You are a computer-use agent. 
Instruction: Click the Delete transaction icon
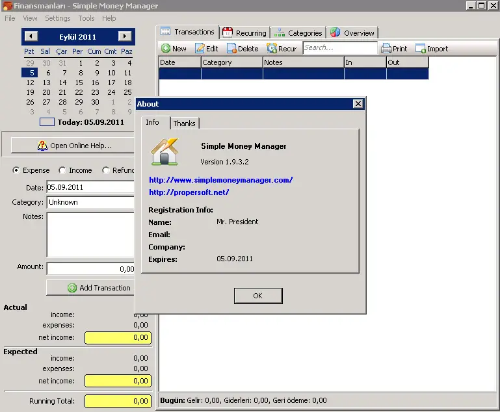point(231,49)
